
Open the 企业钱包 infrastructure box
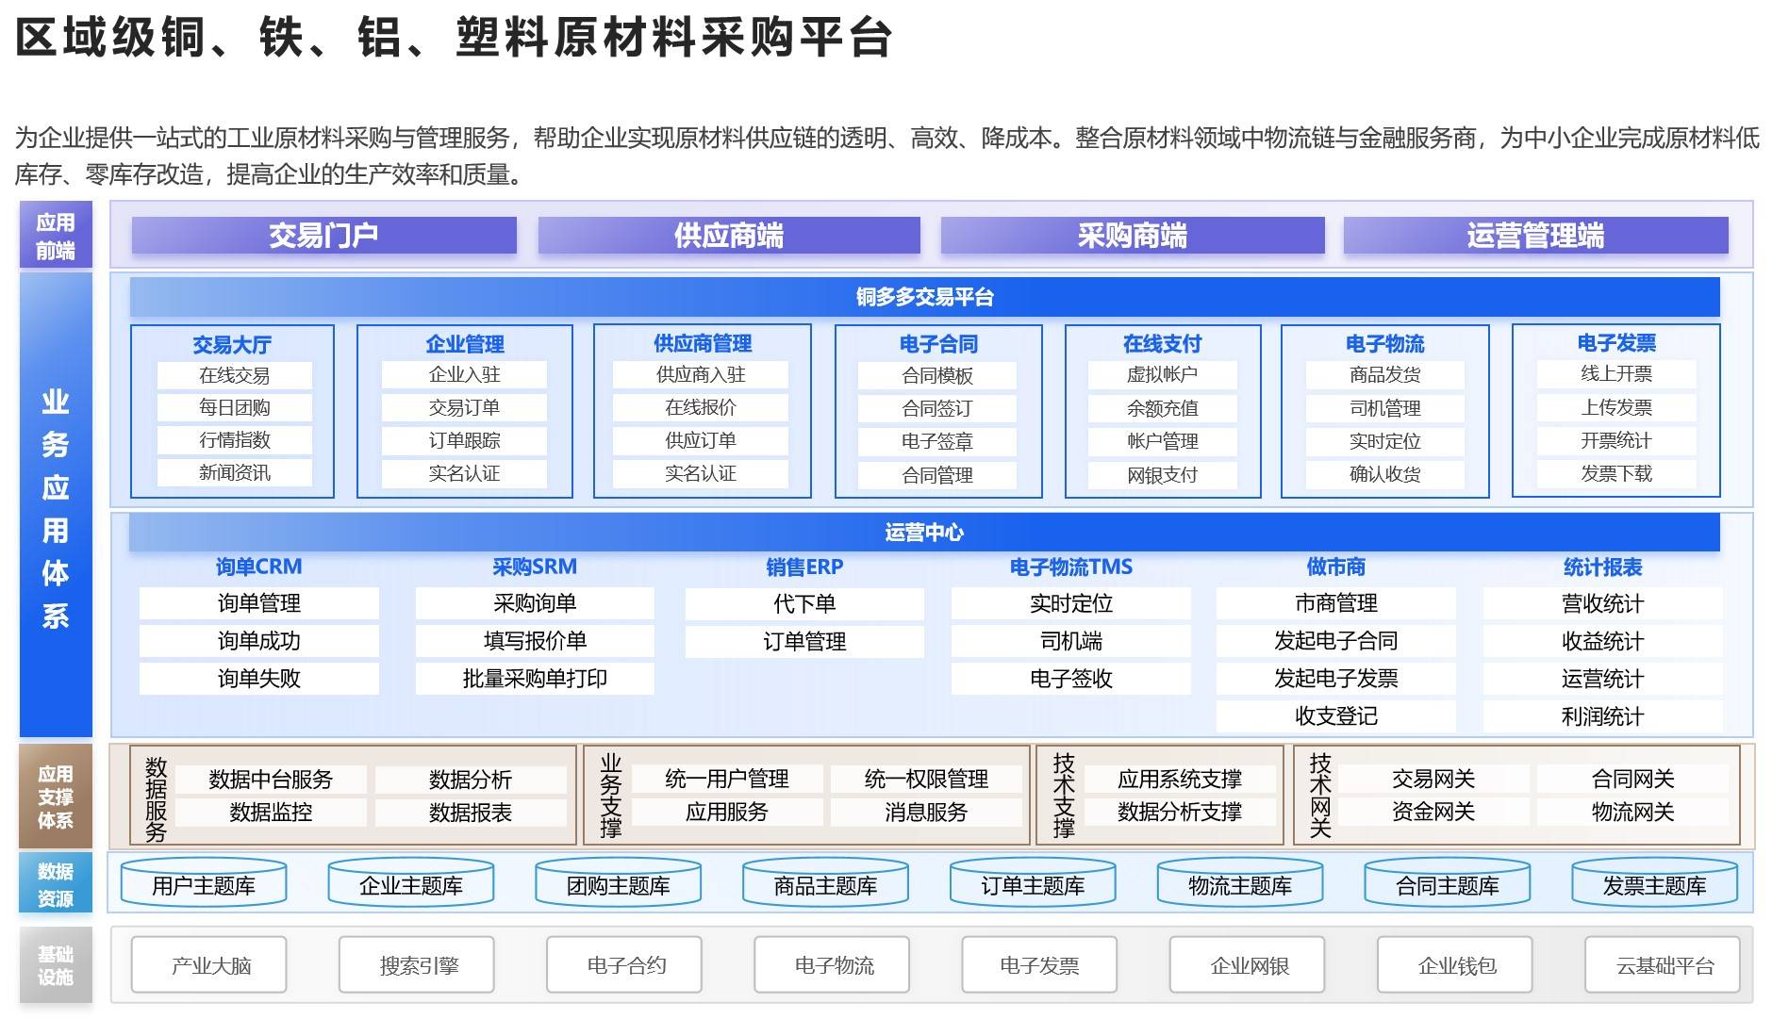click(1455, 965)
